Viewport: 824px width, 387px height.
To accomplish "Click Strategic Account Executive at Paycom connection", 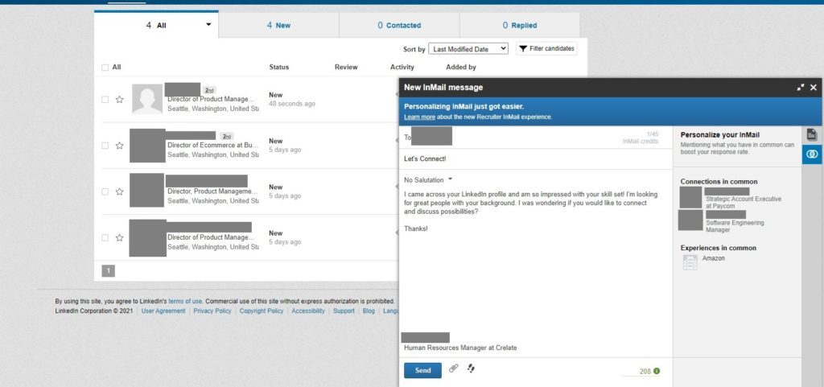I will point(744,203).
